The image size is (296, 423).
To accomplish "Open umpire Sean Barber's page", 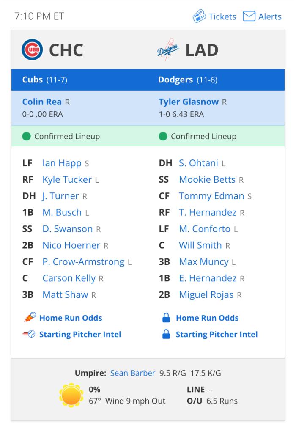I will point(132,373).
